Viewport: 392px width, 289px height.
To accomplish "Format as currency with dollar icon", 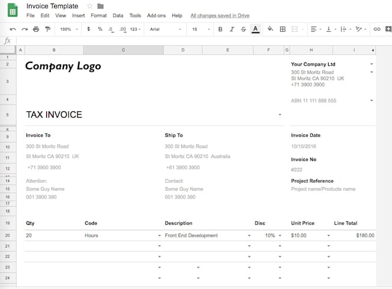I will (89, 29).
